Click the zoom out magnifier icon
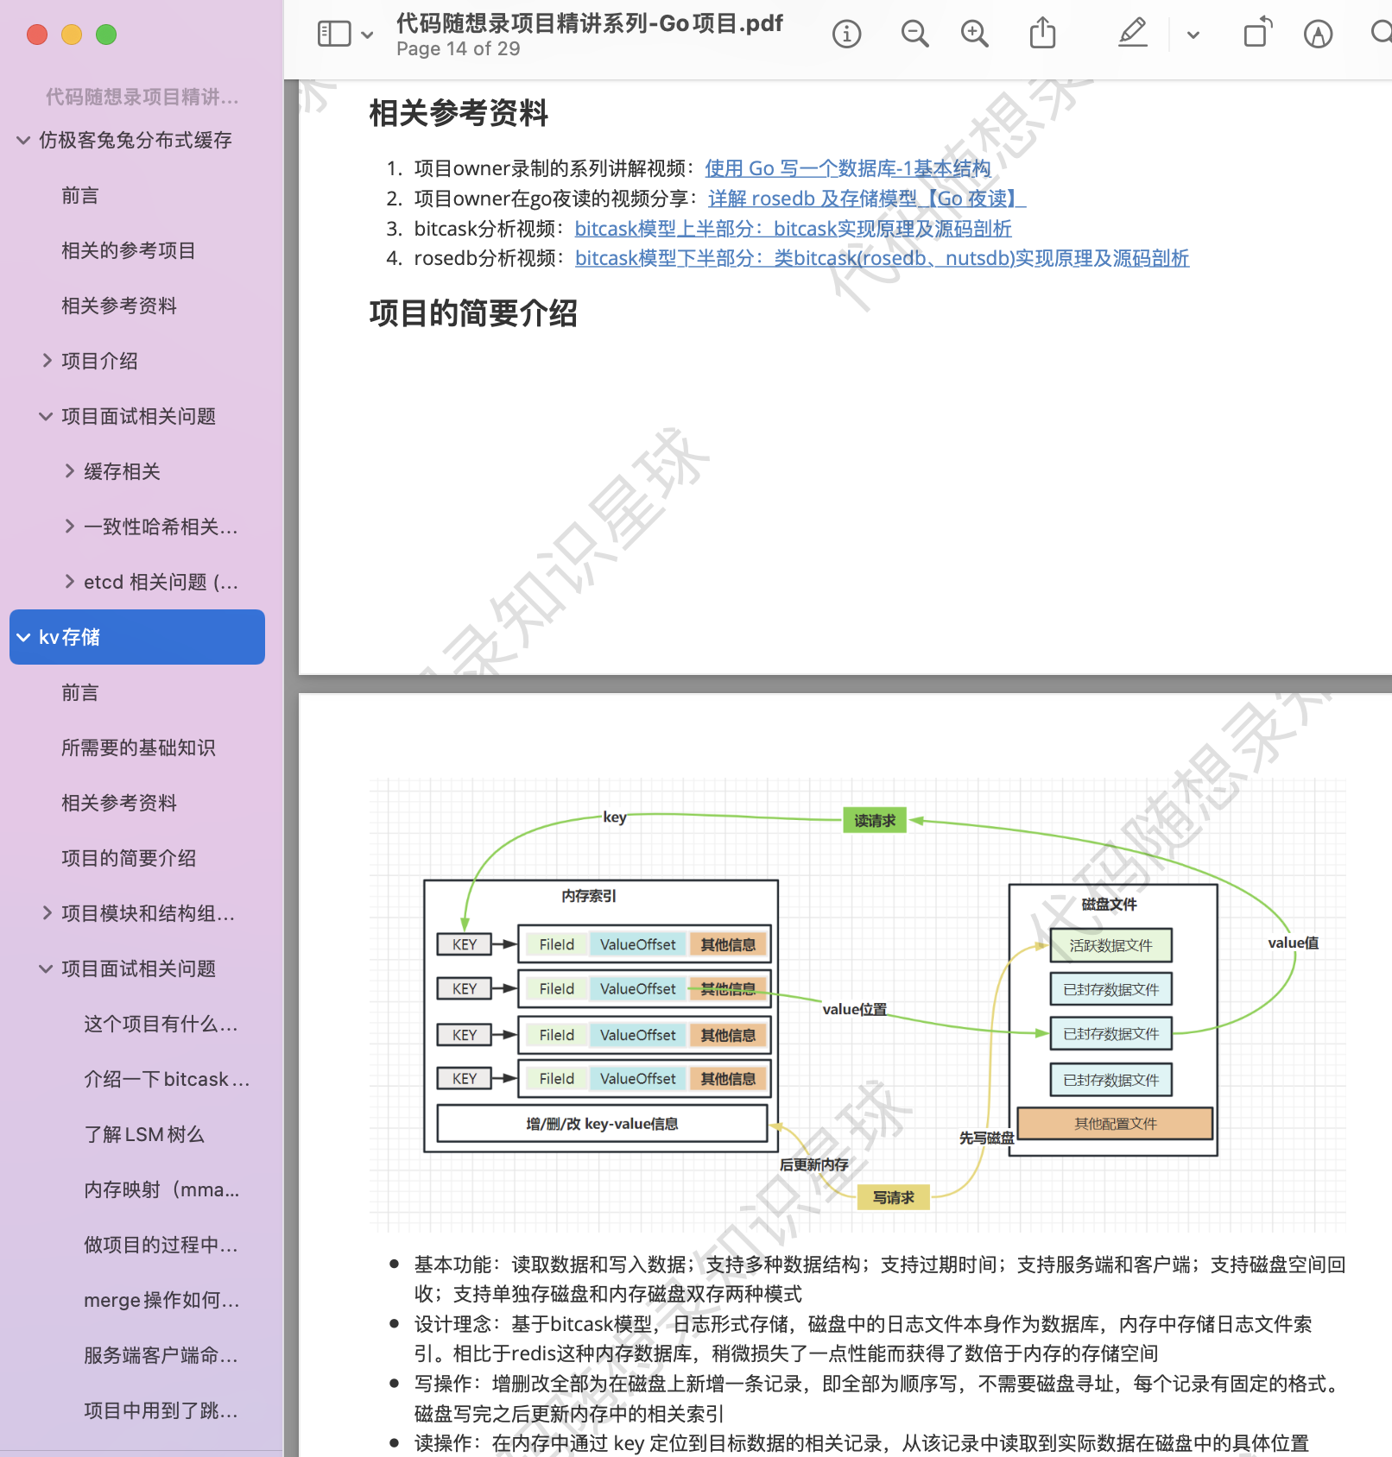This screenshot has height=1457, width=1392. pyautogui.click(x=914, y=35)
